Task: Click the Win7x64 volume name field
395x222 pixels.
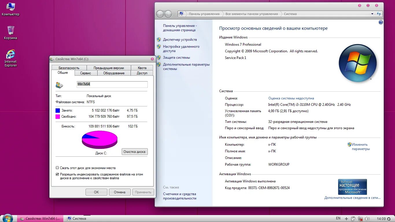Action: coord(112,84)
